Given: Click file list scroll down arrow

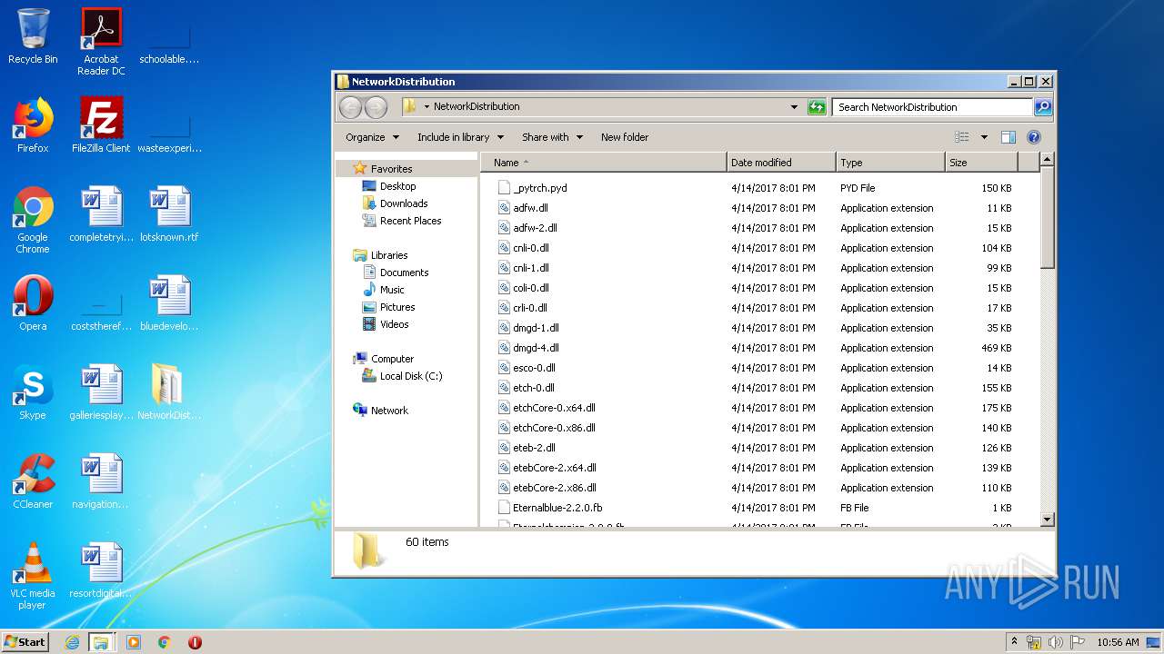Looking at the screenshot, I should pyautogui.click(x=1047, y=520).
